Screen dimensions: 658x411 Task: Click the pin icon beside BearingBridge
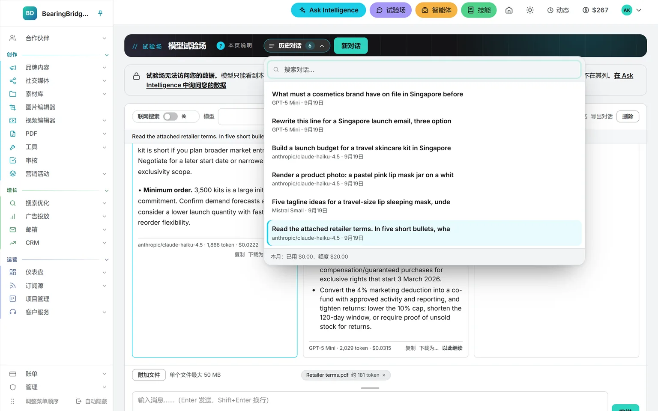pyautogui.click(x=100, y=13)
